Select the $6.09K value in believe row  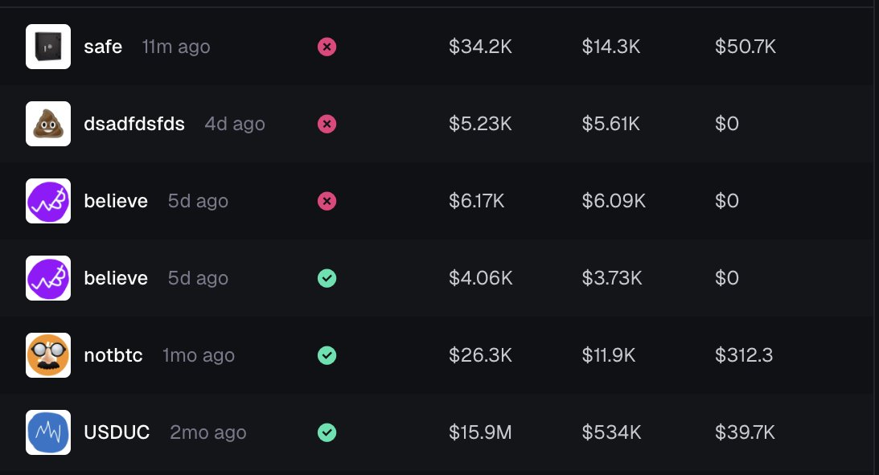(x=614, y=201)
